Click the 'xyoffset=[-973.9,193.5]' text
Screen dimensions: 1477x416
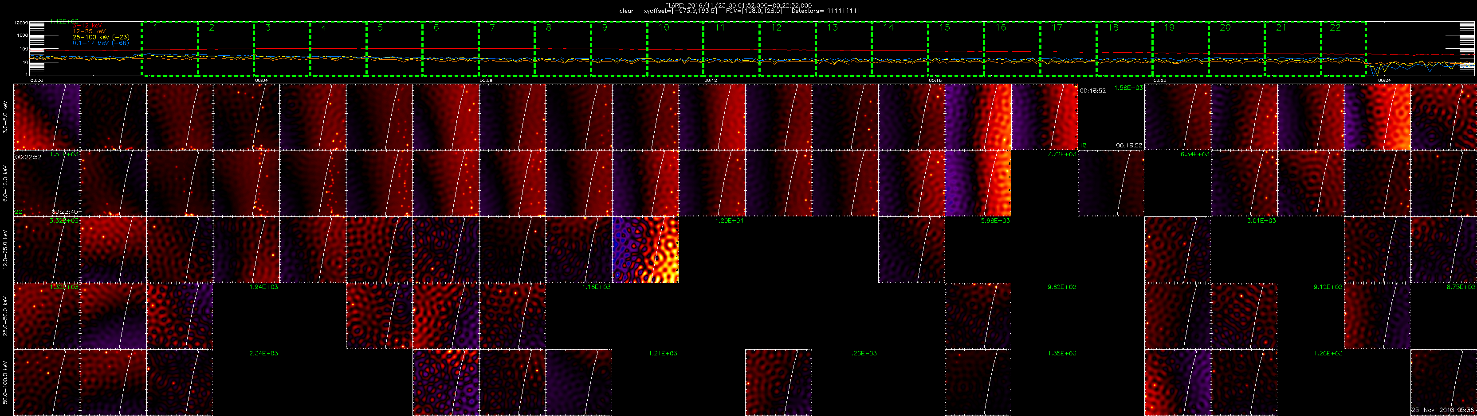point(680,11)
